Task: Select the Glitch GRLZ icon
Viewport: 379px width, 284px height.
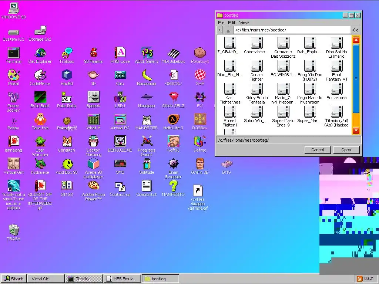Action: (x=173, y=100)
